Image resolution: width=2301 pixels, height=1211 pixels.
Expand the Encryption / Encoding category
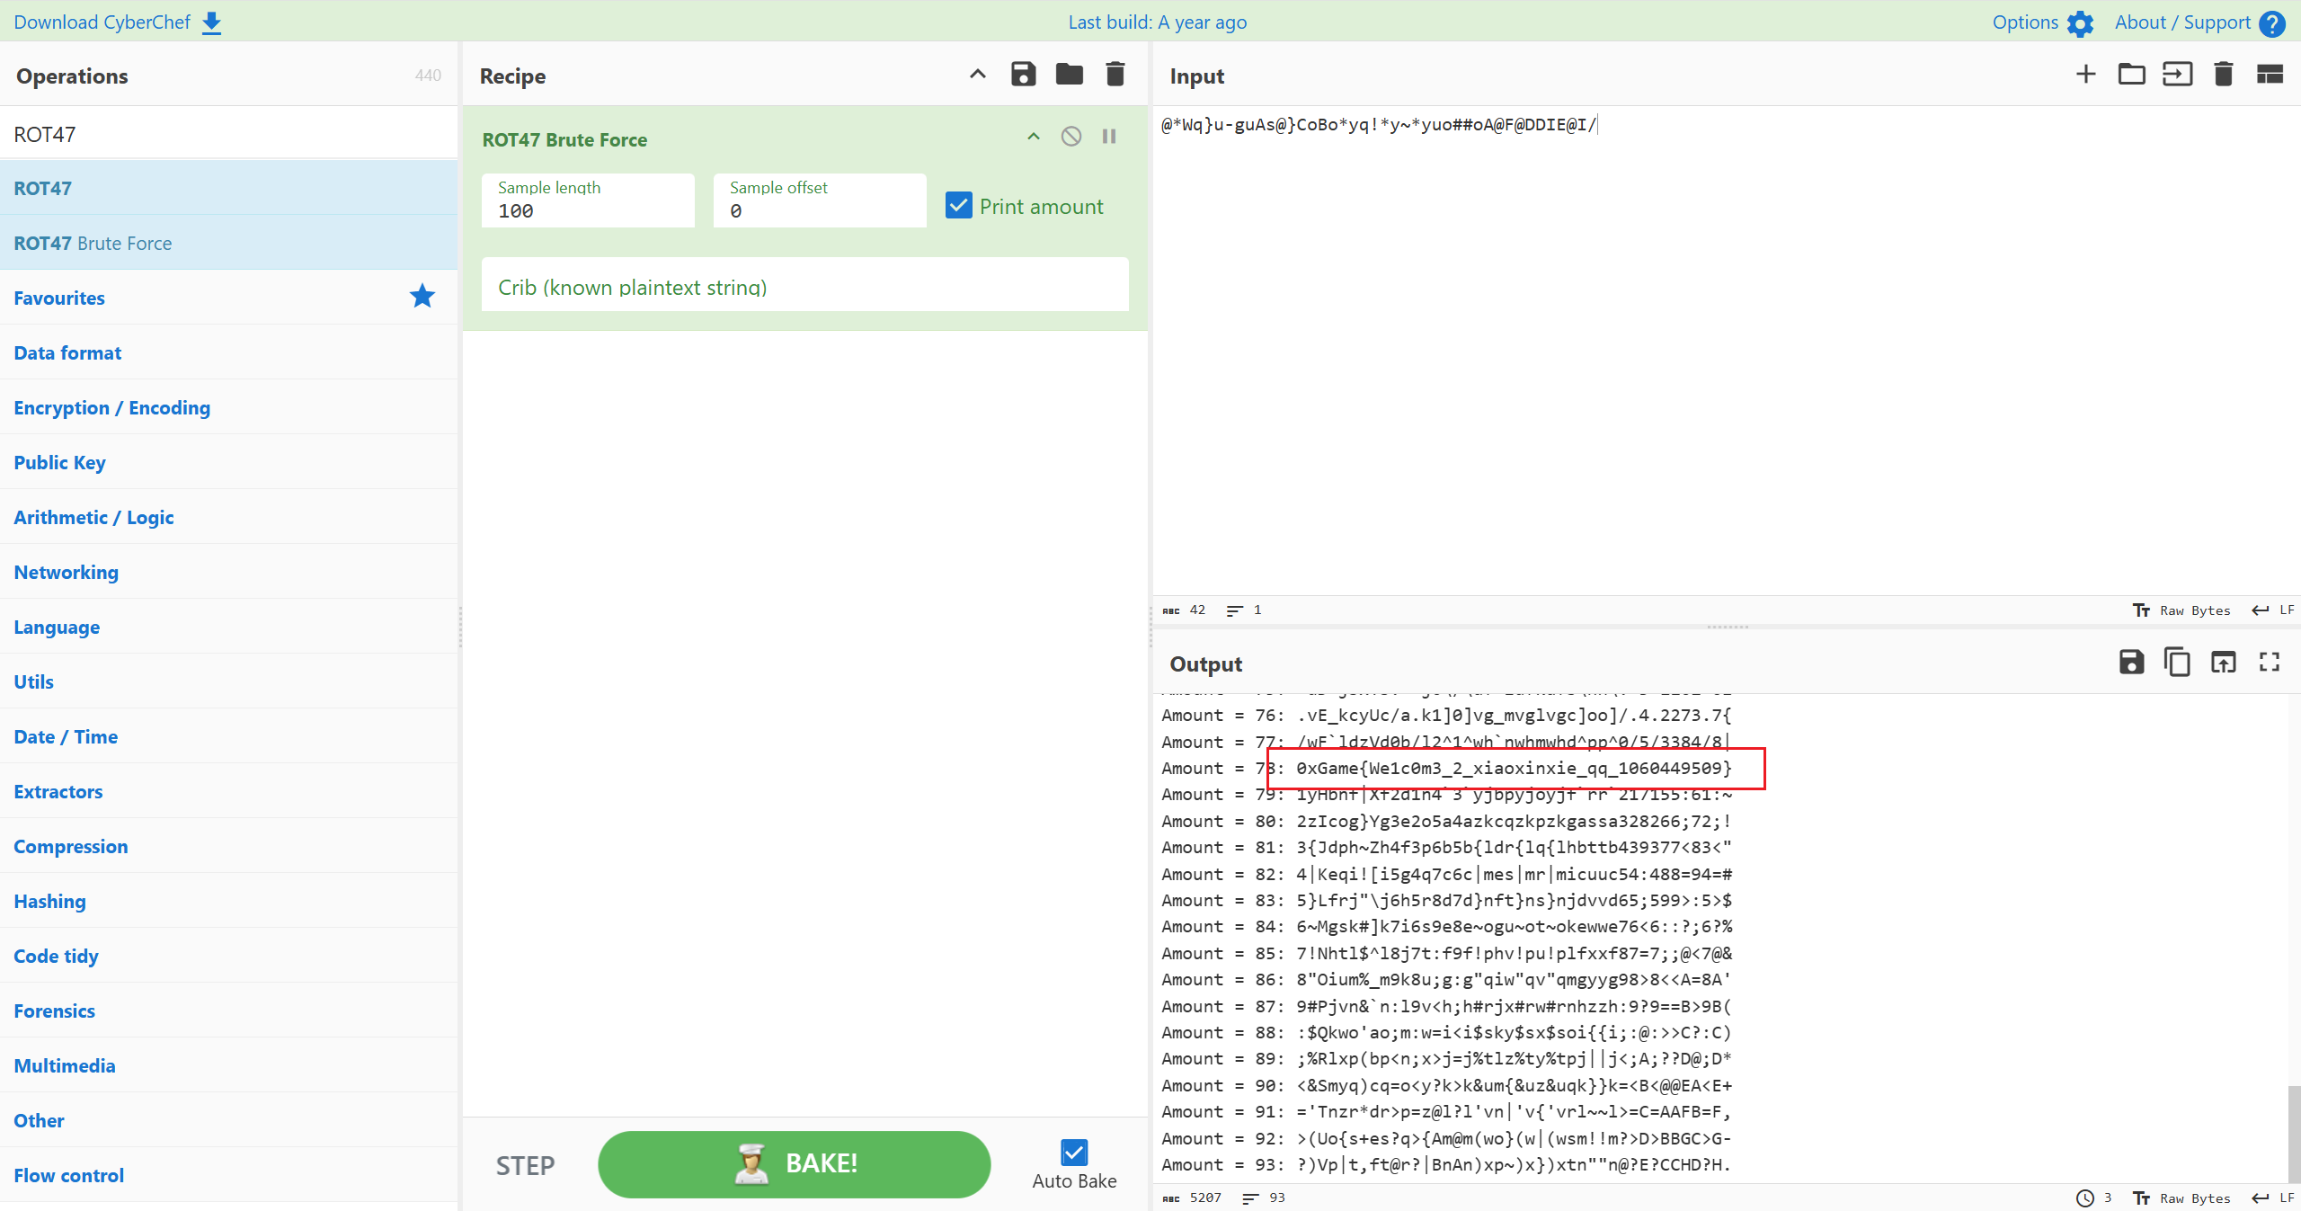coord(111,407)
